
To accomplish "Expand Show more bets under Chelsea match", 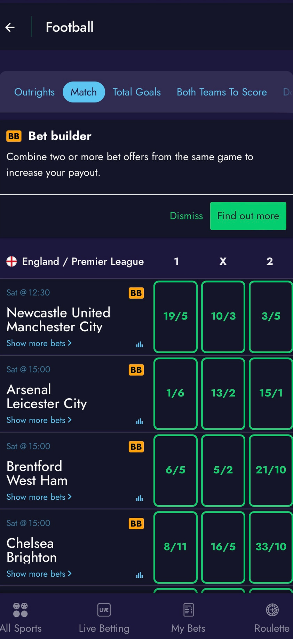I will (39, 573).
